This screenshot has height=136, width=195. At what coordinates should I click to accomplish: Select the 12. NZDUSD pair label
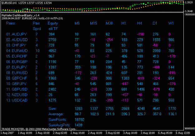pos(17,95)
